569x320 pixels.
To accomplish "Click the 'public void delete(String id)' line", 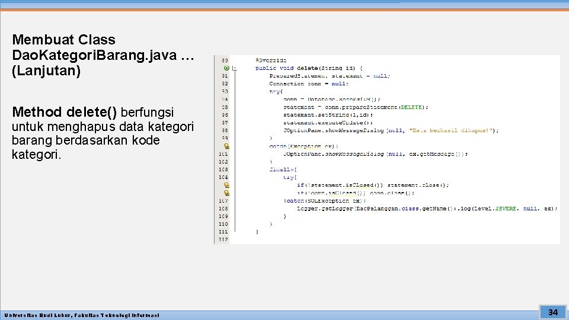I will pyautogui.click(x=309, y=68).
